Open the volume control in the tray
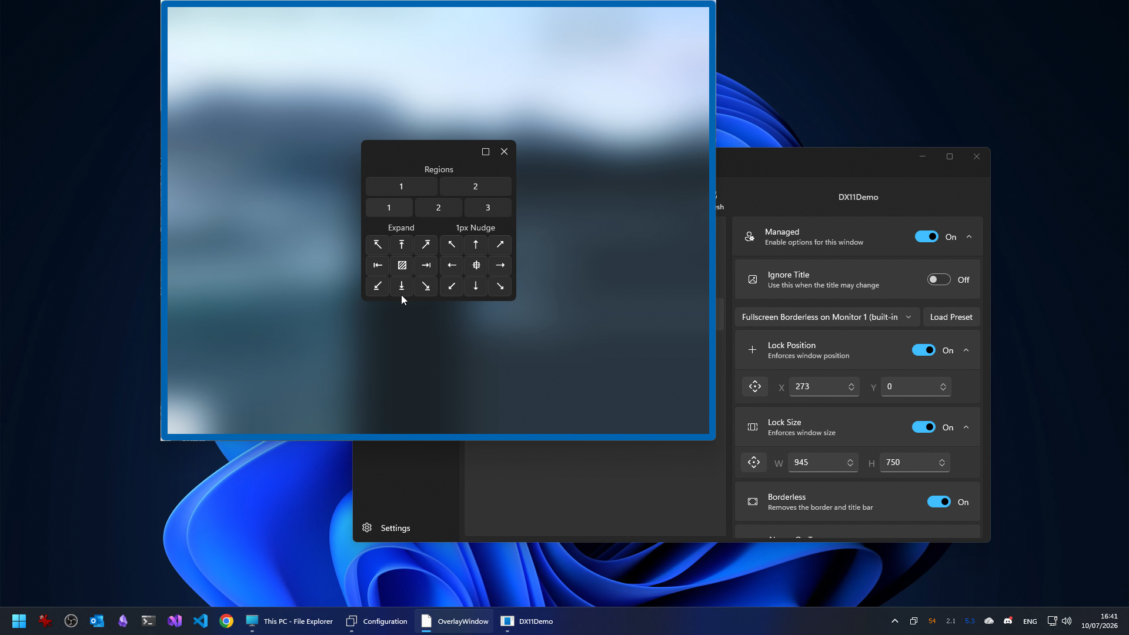Image resolution: width=1129 pixels, height=635 pixels. click(x=1067, y=621)
